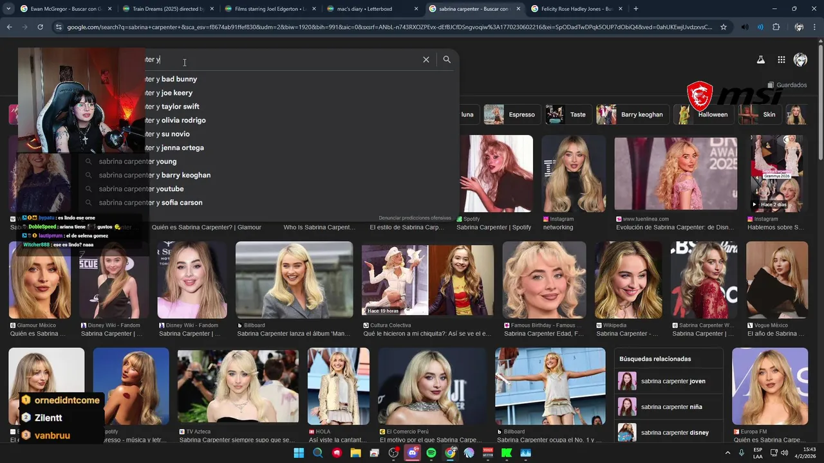
Task: Open related search 'sabrina carpenter disney'
Action: point(668,433)
